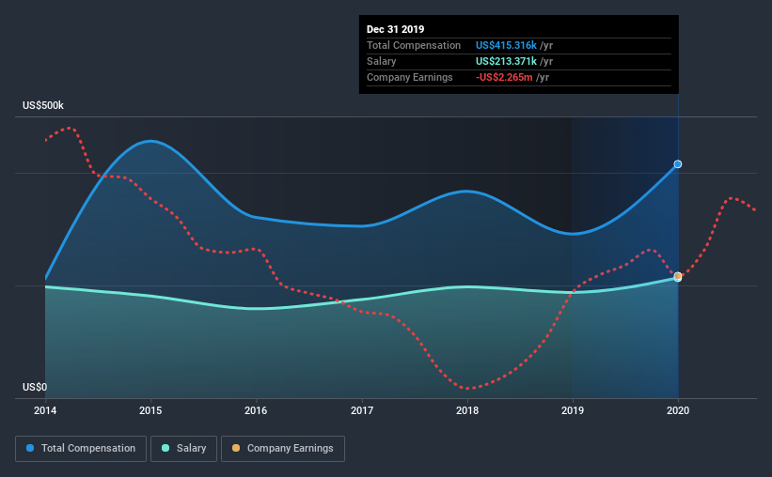Click the 2016 x-axis label
The width and height of the screenshot is (772, 477).
[256, 410]
